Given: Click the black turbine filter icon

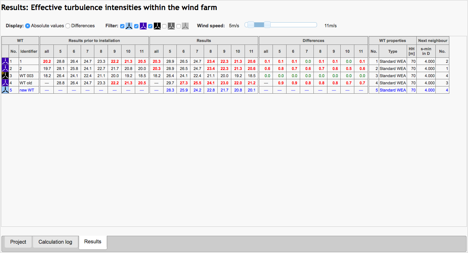Looking at the screenshot, I should pos(157,26).
